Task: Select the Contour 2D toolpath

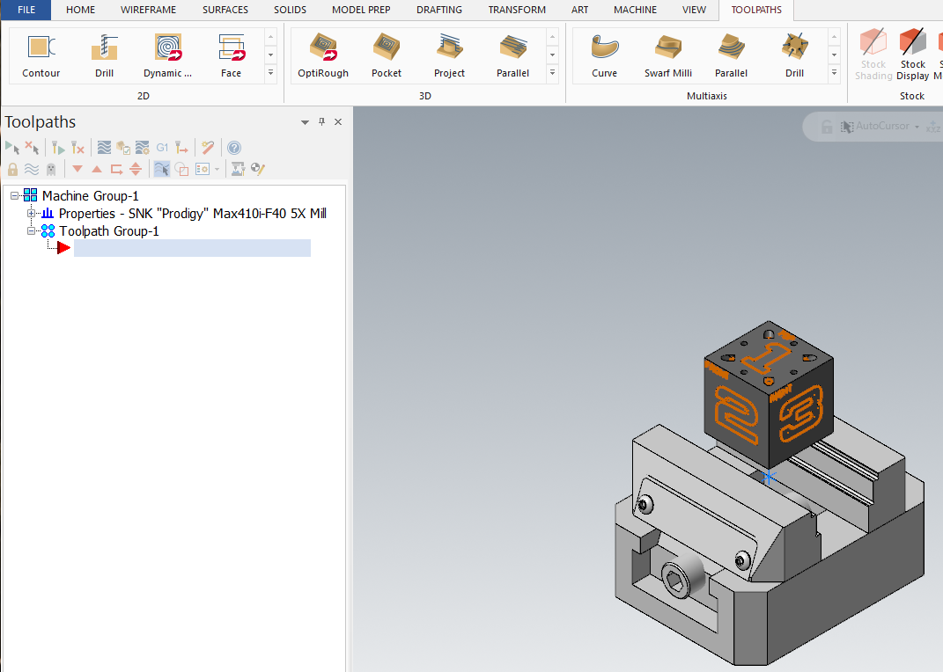Action: pyautogui.click(x=41, y=55)
